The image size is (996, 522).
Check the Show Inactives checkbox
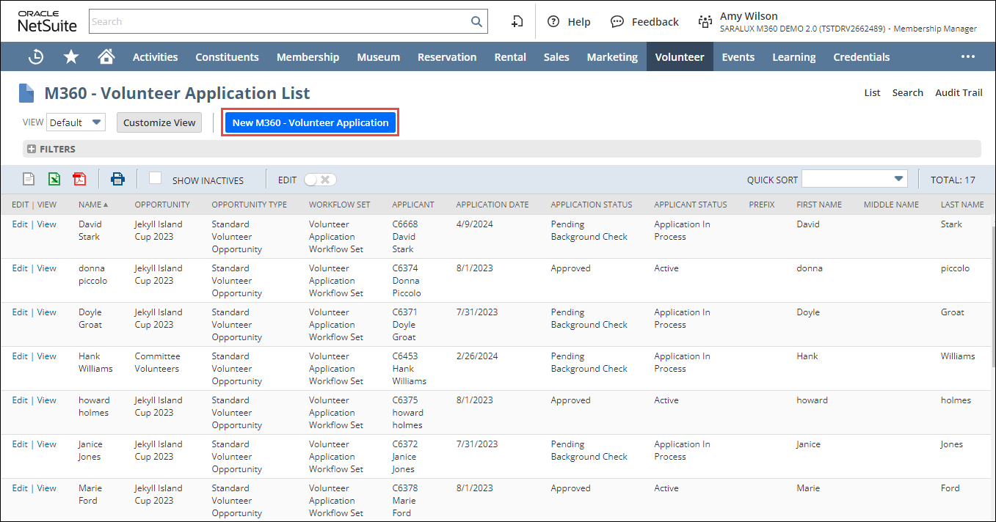pyautogui.click(x=155, y=178)
